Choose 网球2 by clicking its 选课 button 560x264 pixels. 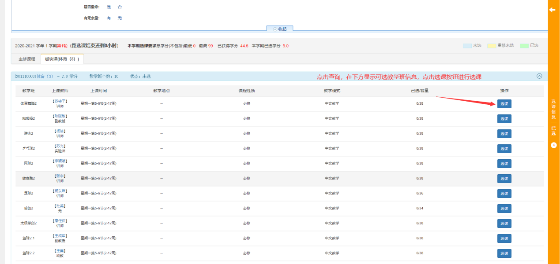(504, 164)
